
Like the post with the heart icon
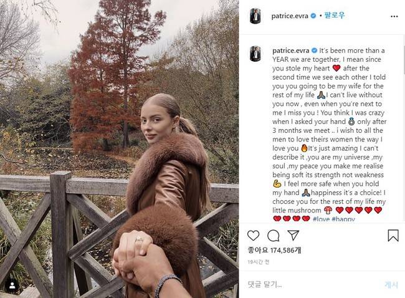[253, 236]
